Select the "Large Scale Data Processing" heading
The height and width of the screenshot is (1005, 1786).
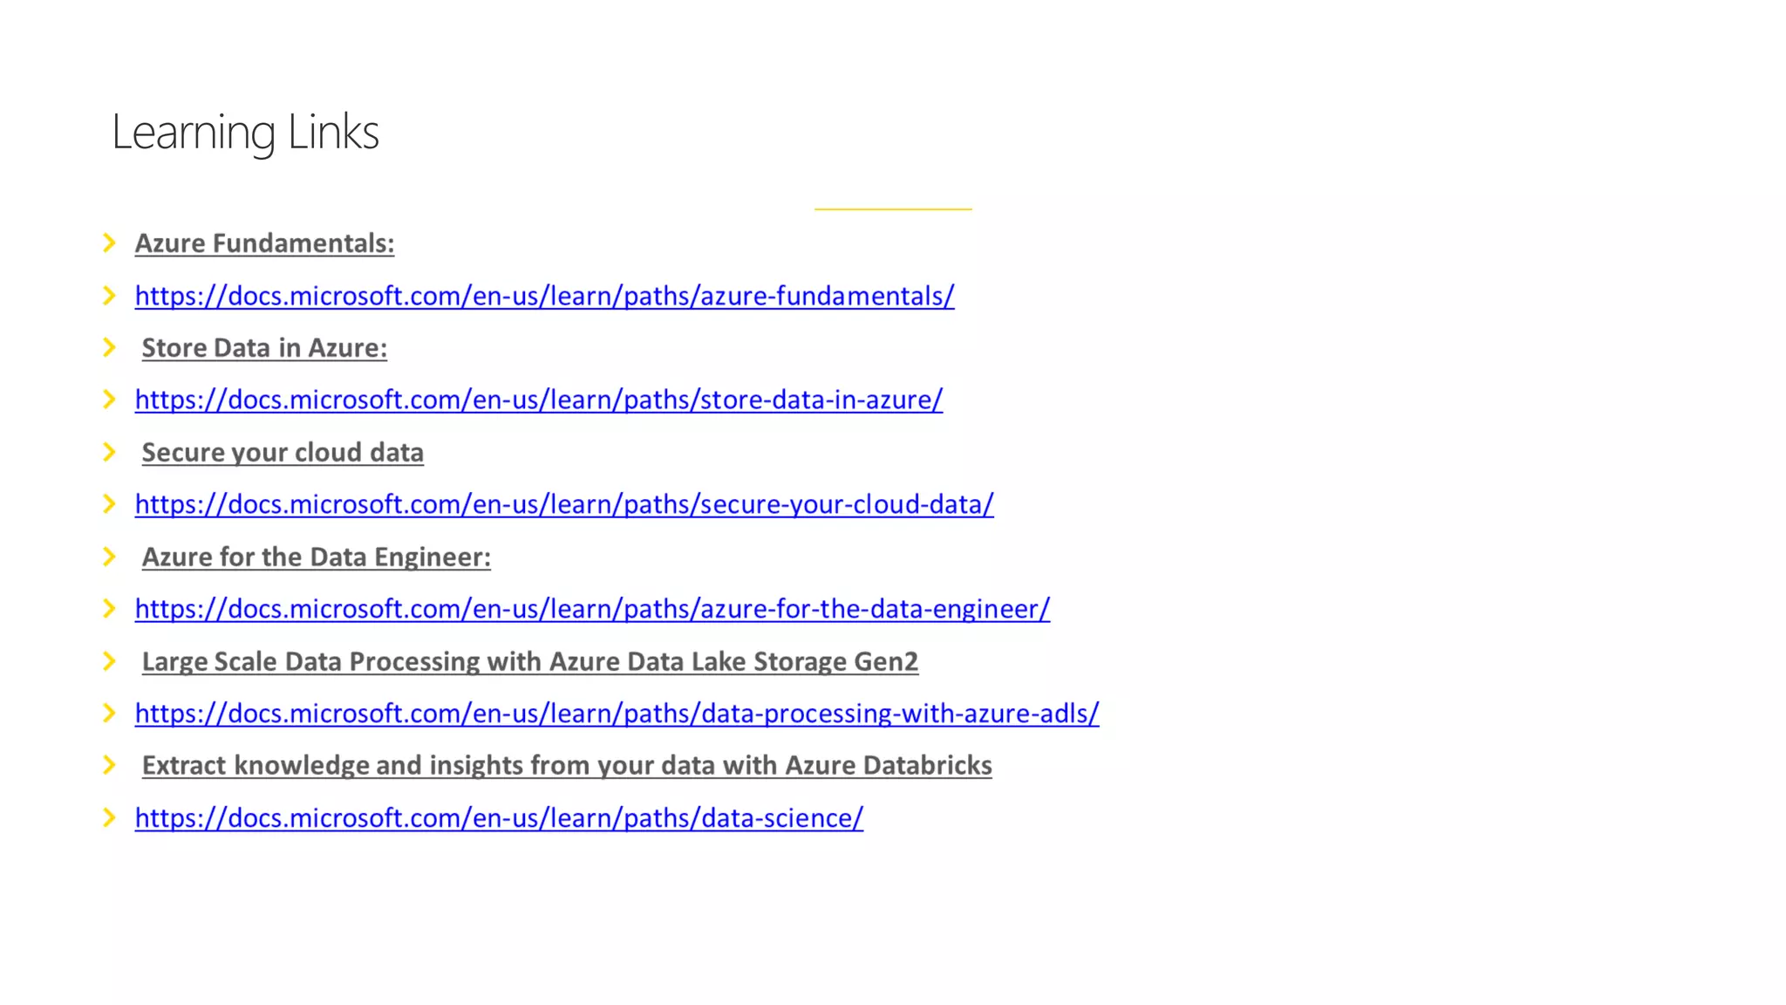pos(529,661)
